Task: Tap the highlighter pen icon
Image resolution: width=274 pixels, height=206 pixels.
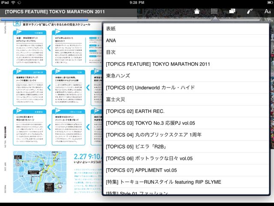Action: tap(250, 11)
